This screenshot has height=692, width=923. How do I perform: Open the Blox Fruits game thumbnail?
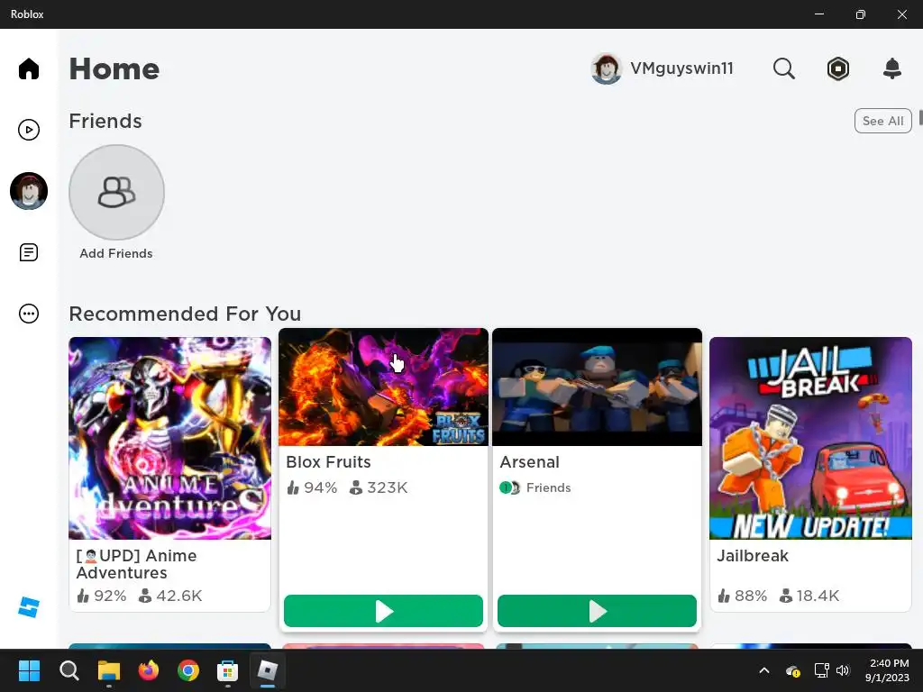383,387
